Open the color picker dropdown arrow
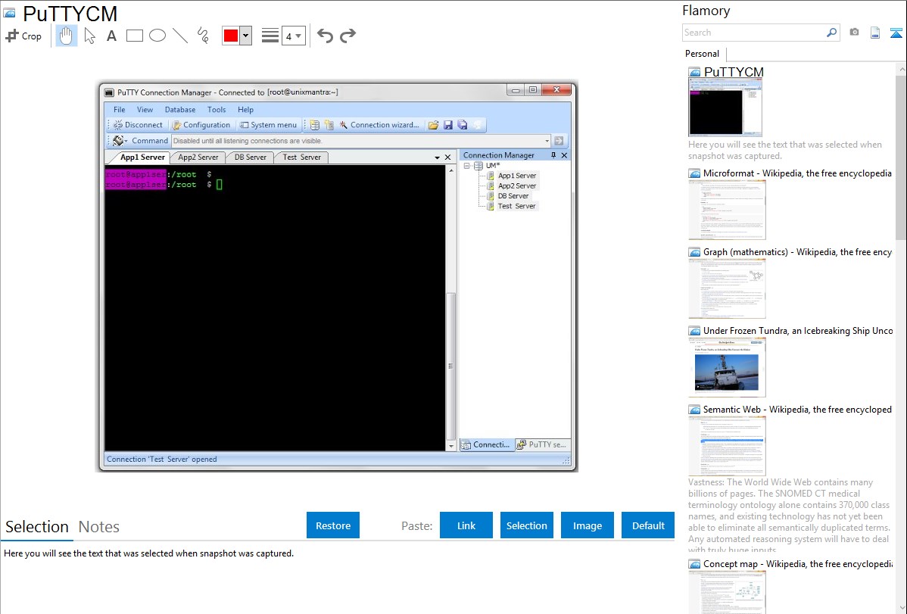 click(246, 36)
